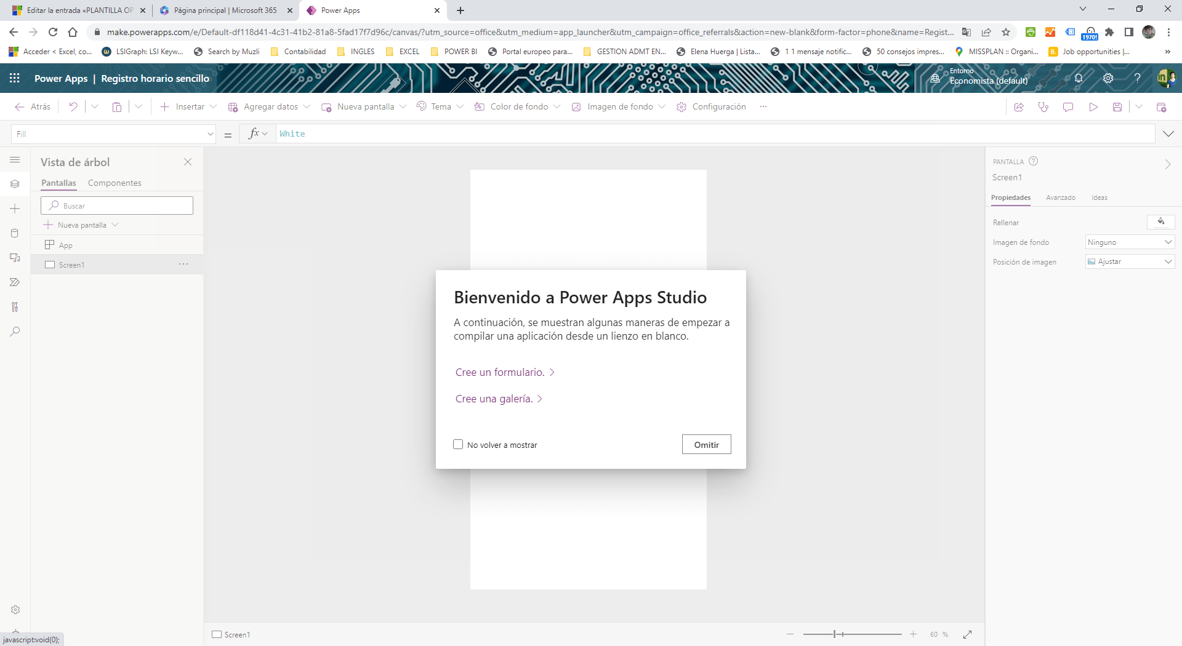
Task: Collapse the right properties pane chevron
Action: click(x=1168, y=164)
